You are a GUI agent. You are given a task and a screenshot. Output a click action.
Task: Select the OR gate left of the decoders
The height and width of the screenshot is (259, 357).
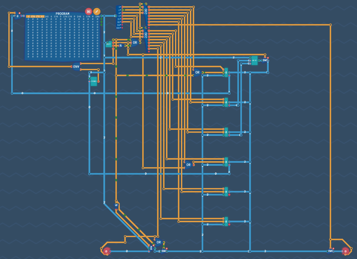[135, 43]
